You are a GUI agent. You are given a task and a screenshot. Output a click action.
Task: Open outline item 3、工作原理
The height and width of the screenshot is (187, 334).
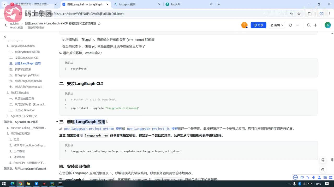(17, 151)
